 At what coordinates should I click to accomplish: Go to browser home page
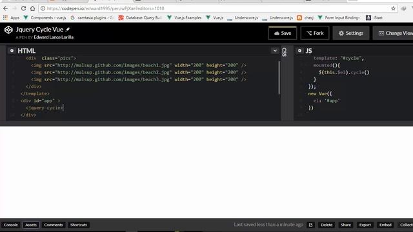click(x=32, y=8)
